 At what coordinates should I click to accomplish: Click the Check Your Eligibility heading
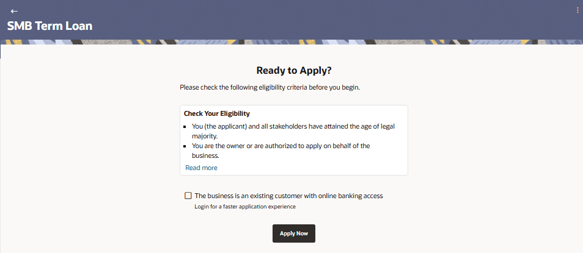[x=217, y=113]
